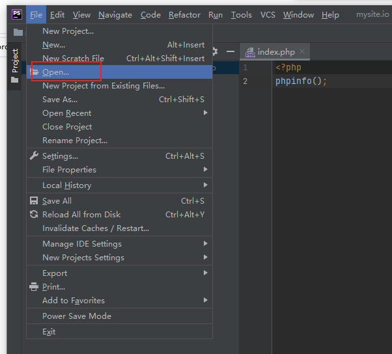Click the PhpStorm logo icon
This screenshot has width=392, height=354.
pyautogui.click(x=17, y=14)
